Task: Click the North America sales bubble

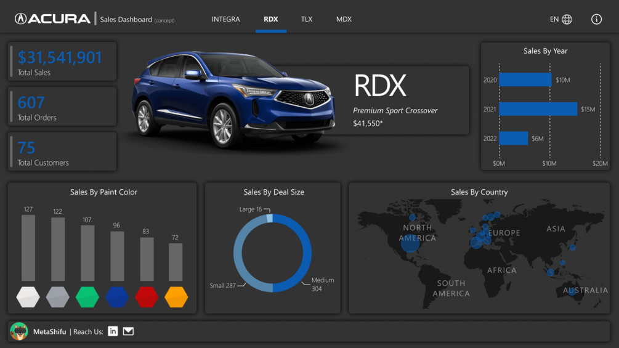Action: (410, 243)
